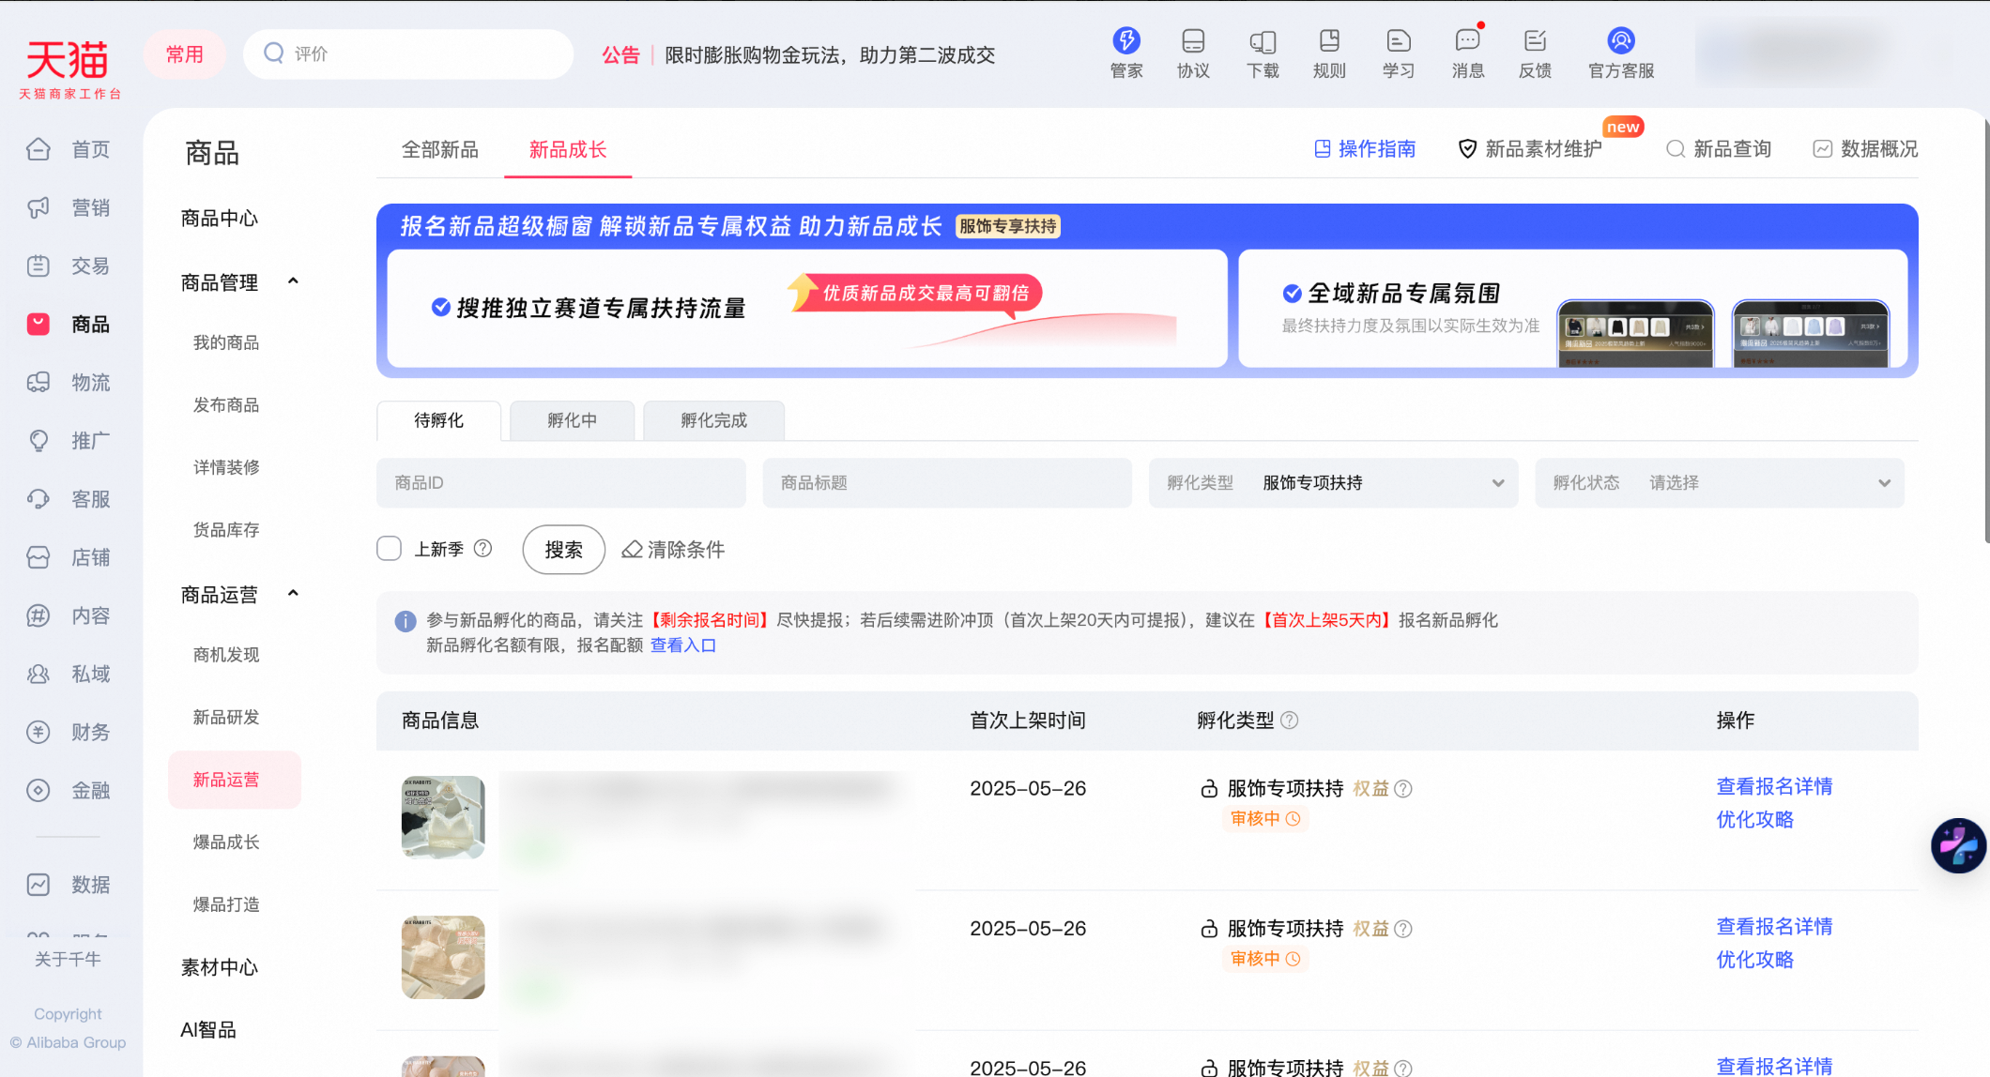The width and height of the screenshot is (1990, 1077).
Task: Click 关于千牛 at sidebar bottom
Action: 68,959
